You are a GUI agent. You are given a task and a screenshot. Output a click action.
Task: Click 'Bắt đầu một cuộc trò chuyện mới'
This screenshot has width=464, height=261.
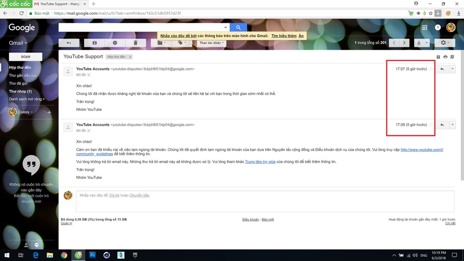(31, 199)
